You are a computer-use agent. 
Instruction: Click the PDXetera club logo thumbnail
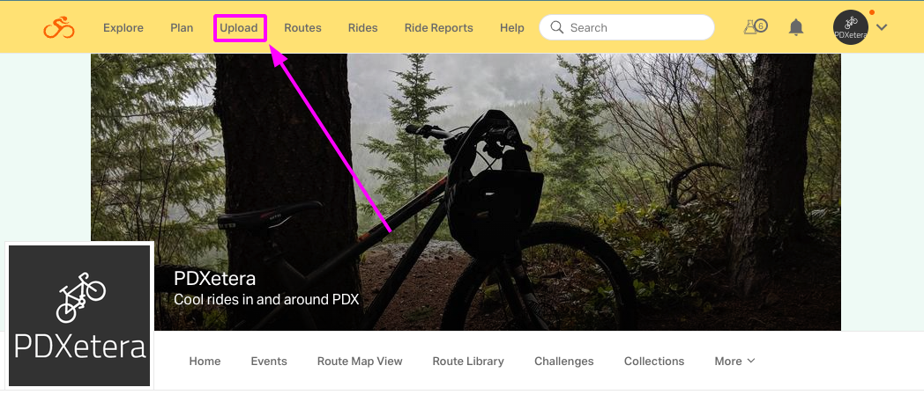(x=79, y=316)
